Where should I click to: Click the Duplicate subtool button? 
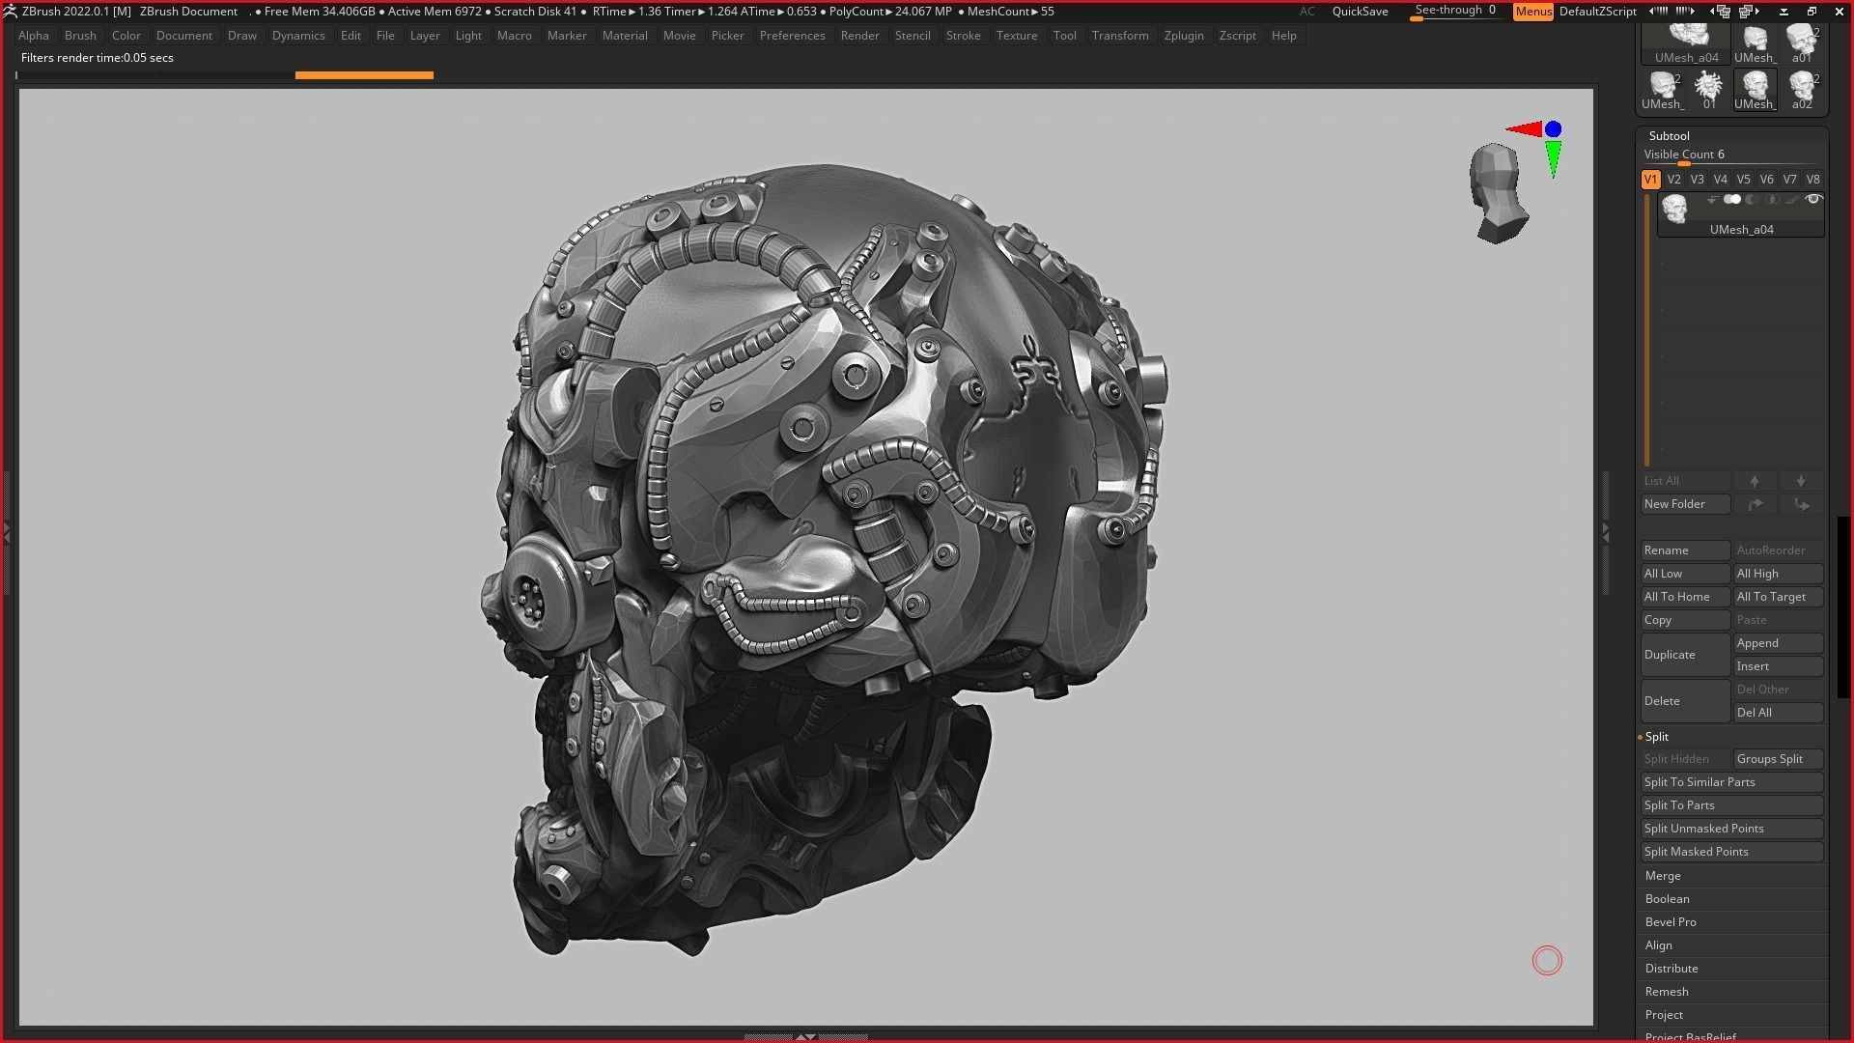point(1685,655)
